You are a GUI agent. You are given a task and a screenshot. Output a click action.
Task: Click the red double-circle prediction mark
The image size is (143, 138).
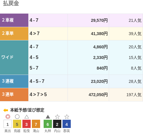8,117
